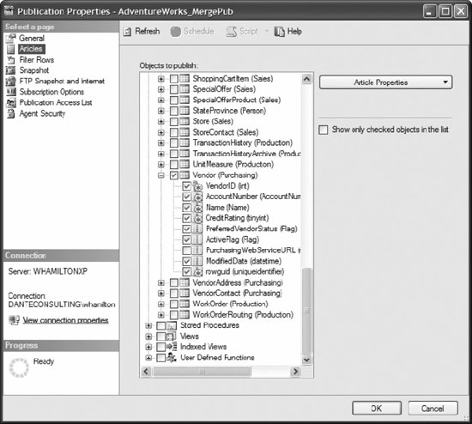Enable Show only checked objects checkbox
472x424 pixels.
[324, 130]
